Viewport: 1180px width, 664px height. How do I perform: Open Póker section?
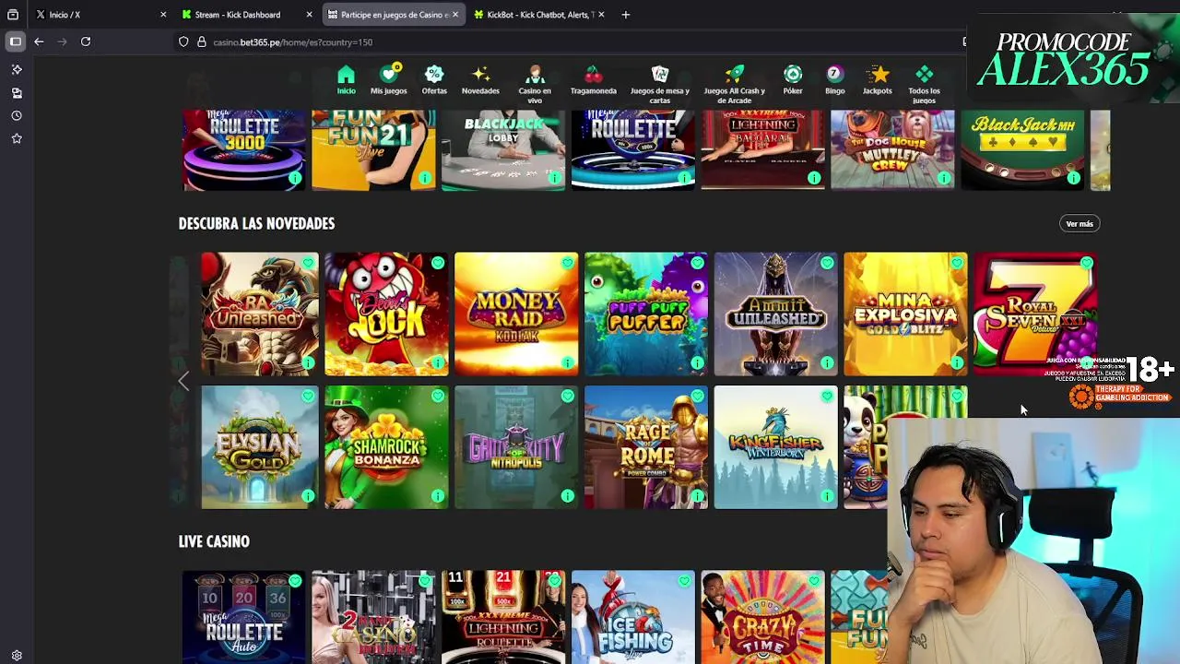793,81
